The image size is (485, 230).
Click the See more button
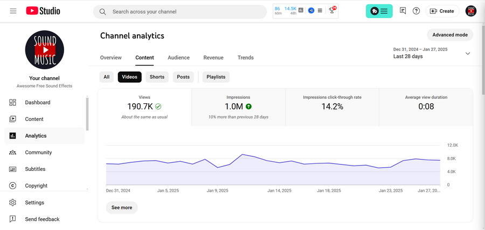coord(122,207)
